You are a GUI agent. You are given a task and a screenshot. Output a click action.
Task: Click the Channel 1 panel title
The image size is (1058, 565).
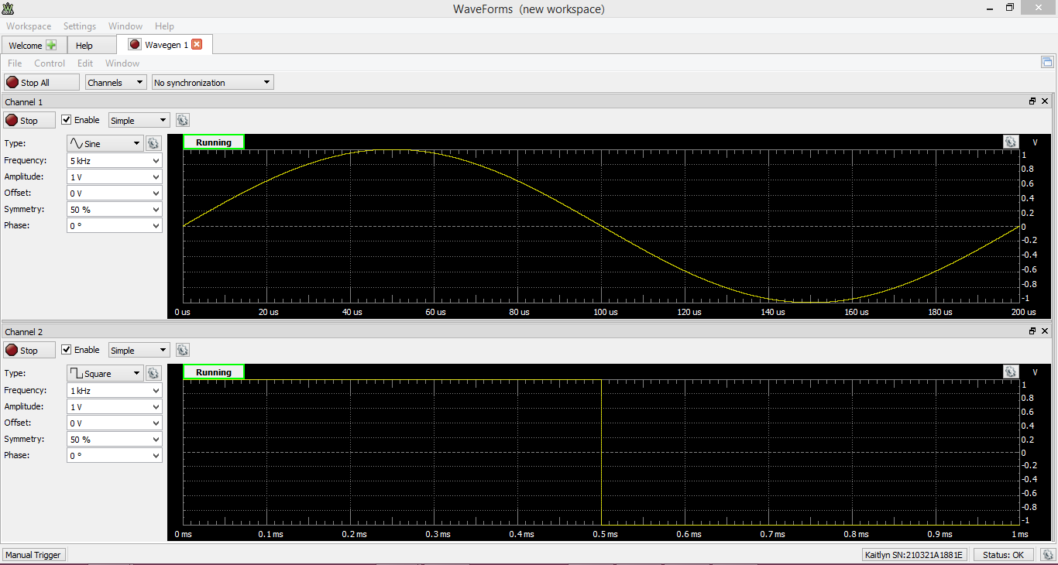(24, 101)
